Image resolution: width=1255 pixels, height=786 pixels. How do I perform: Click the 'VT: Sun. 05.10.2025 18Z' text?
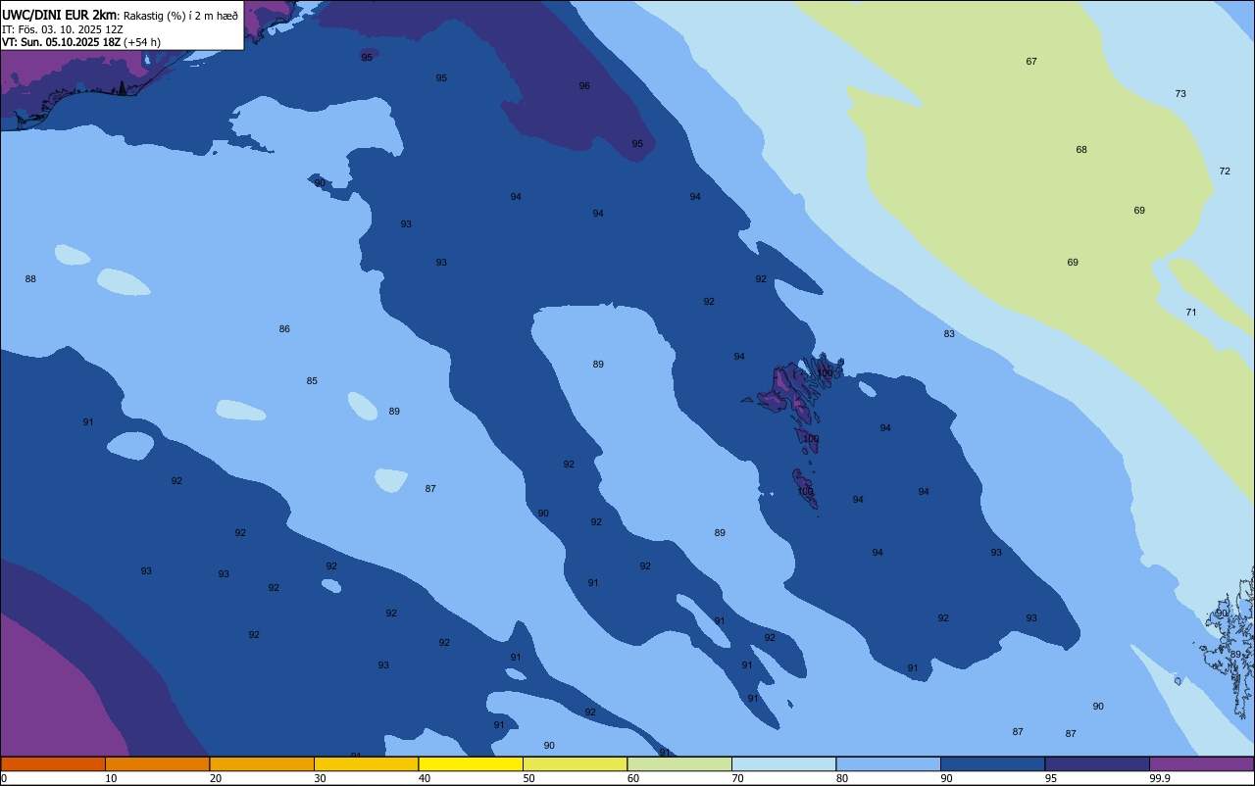click(61, 42)
